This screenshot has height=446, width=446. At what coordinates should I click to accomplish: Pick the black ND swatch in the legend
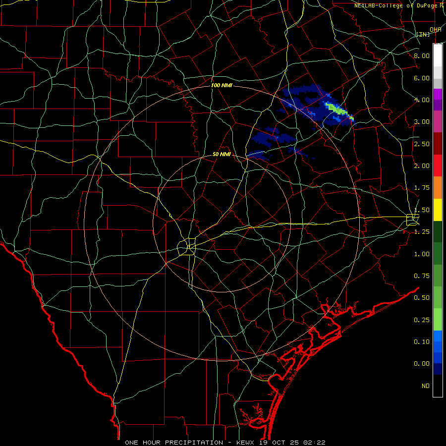tap(438, 386)
